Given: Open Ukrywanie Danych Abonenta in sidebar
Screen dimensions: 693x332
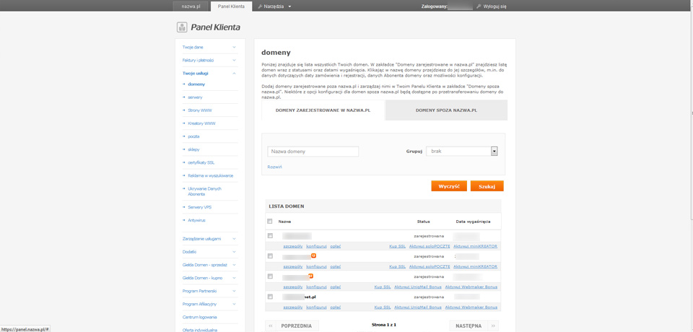Looking at the screenshot, I should pyautogui.click(x=204, y=191).
